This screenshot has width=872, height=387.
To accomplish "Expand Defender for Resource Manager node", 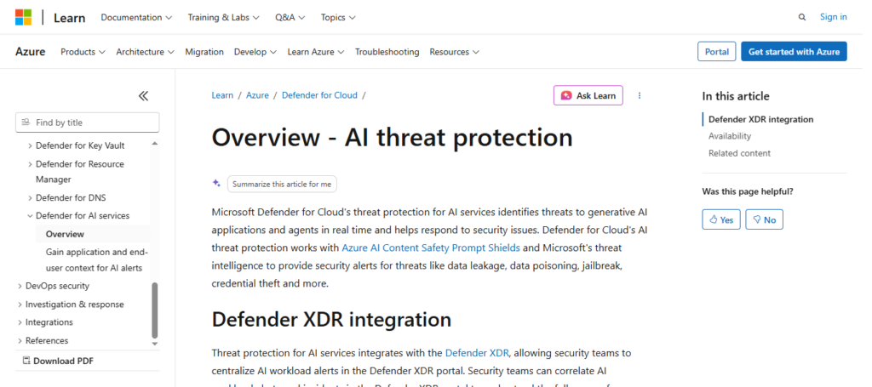I will (31, 164).
